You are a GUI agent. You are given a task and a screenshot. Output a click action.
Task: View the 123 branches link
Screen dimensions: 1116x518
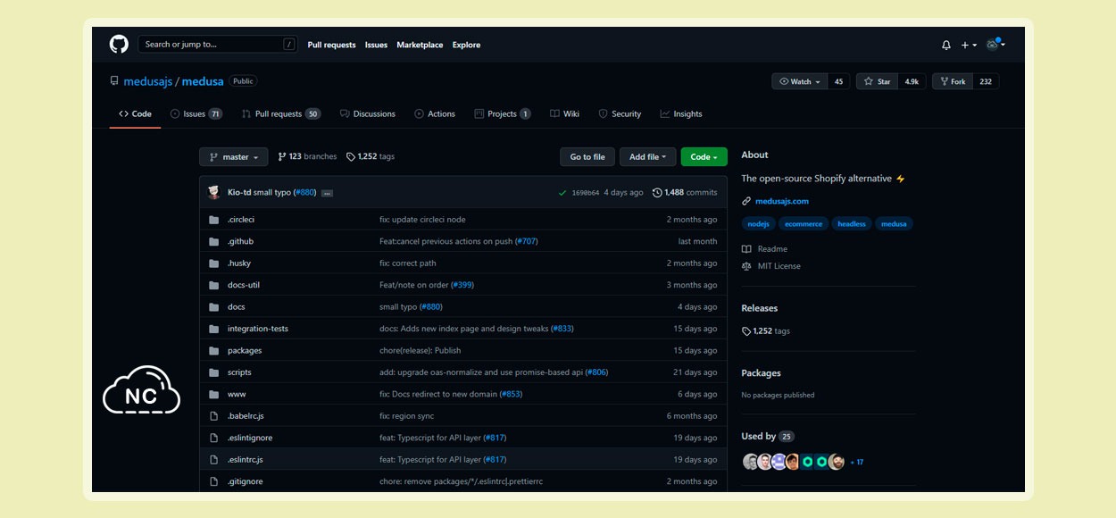307,157
